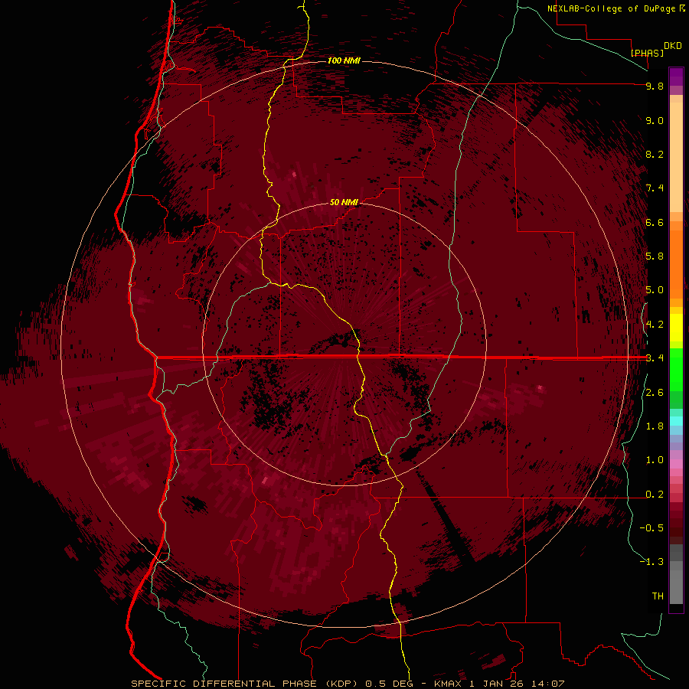
Task: Pick the yellow segment of the color bar
Action: click(676, 328)
